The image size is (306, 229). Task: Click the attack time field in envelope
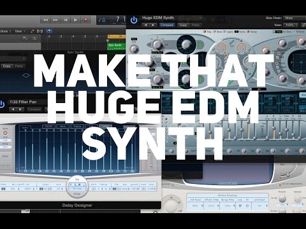pos(212,205)
